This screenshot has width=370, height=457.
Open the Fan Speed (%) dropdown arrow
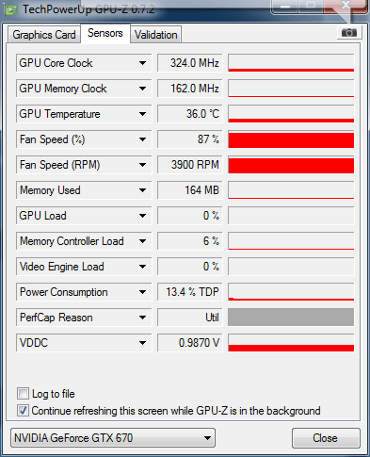click(x=142, y=139)
